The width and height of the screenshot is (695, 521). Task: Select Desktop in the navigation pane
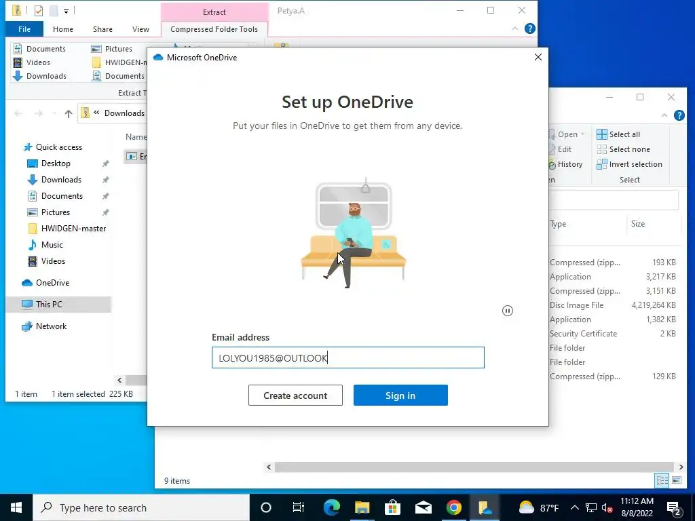tap(56, 163)
